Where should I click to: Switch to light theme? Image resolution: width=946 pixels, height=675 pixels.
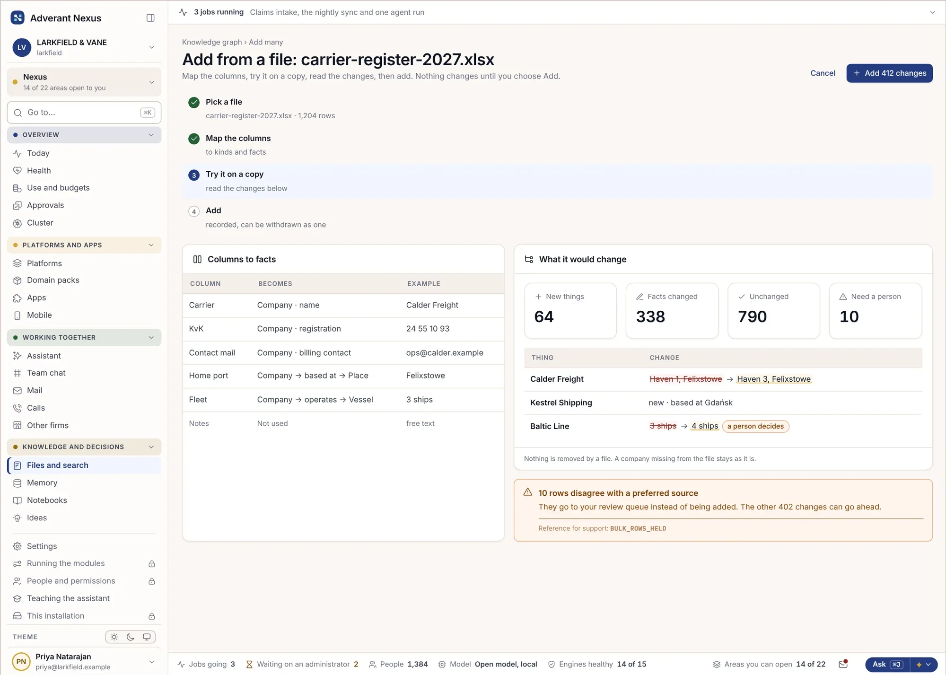coord(114,637)
